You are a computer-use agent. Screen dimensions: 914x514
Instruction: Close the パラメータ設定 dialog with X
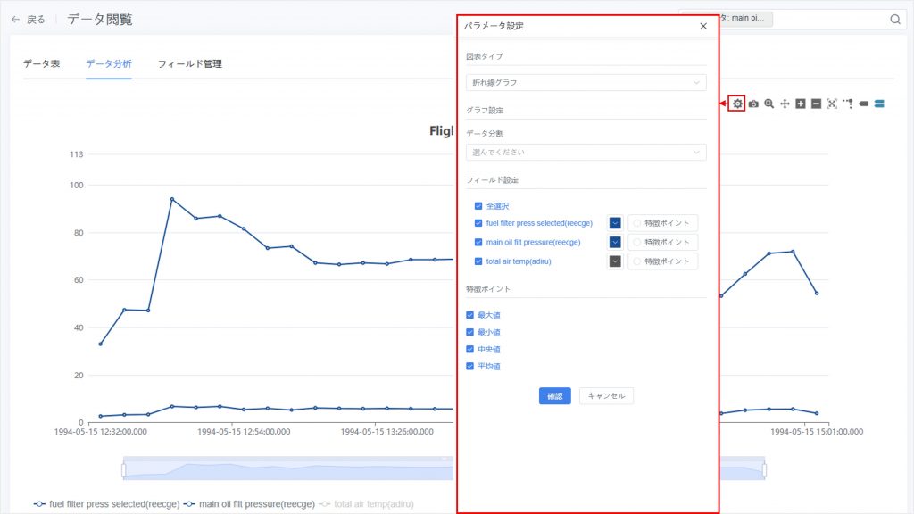tap(703, 26)
